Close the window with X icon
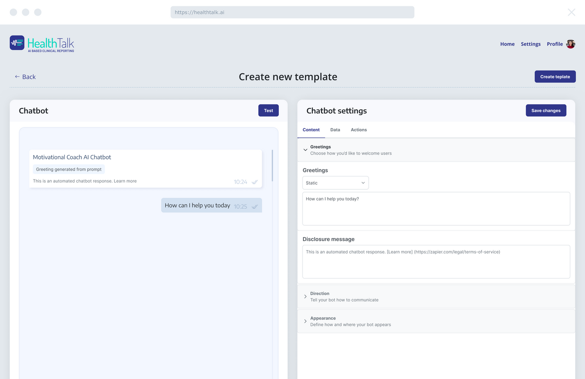The width and height of the screenshot is (585, 379). [571, 12]
